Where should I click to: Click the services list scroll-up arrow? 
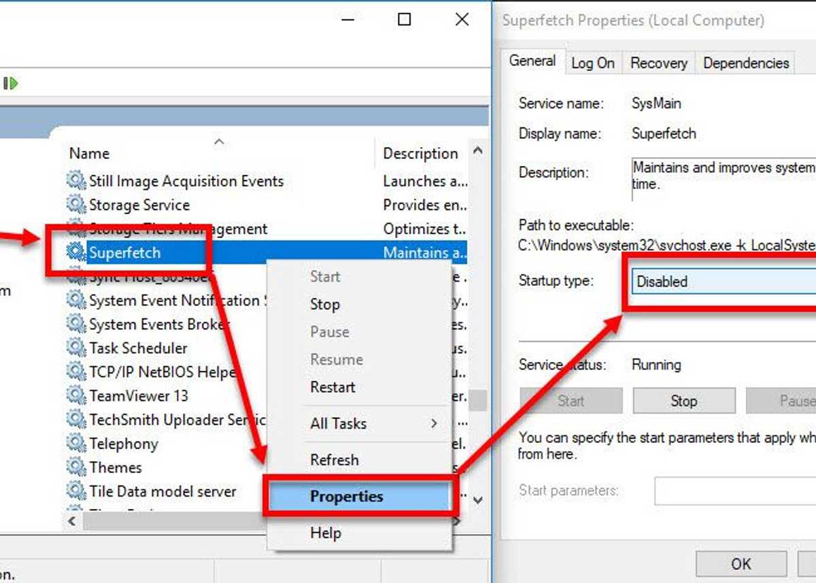coord(478,151)
